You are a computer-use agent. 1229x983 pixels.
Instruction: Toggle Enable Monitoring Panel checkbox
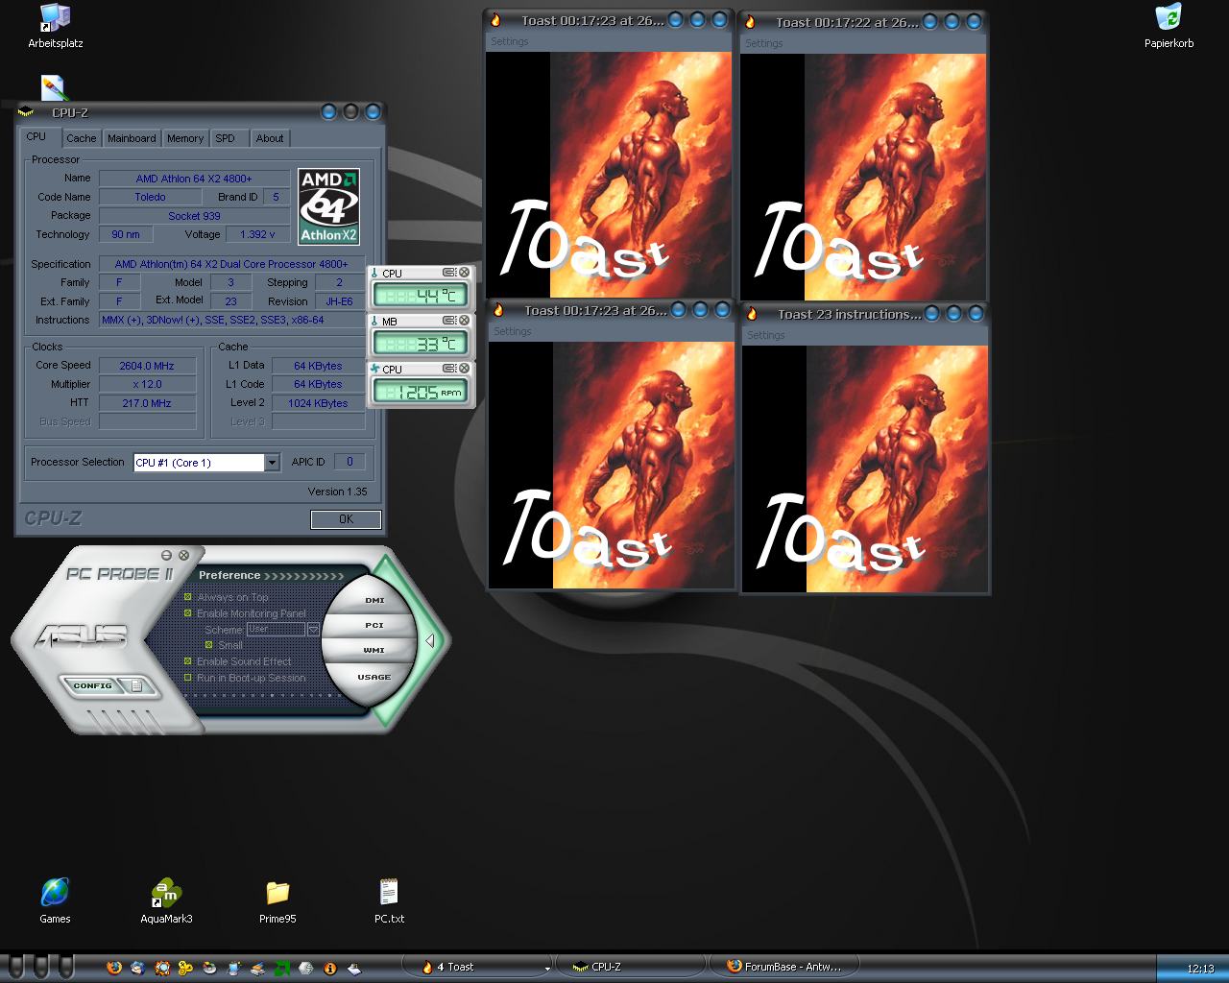(188, 613)
